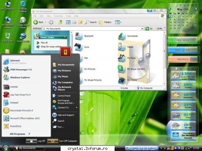This screenshot has width=202, height=151.
Task: Toggle the Folders pane button
Action: [x=105, y=22]
